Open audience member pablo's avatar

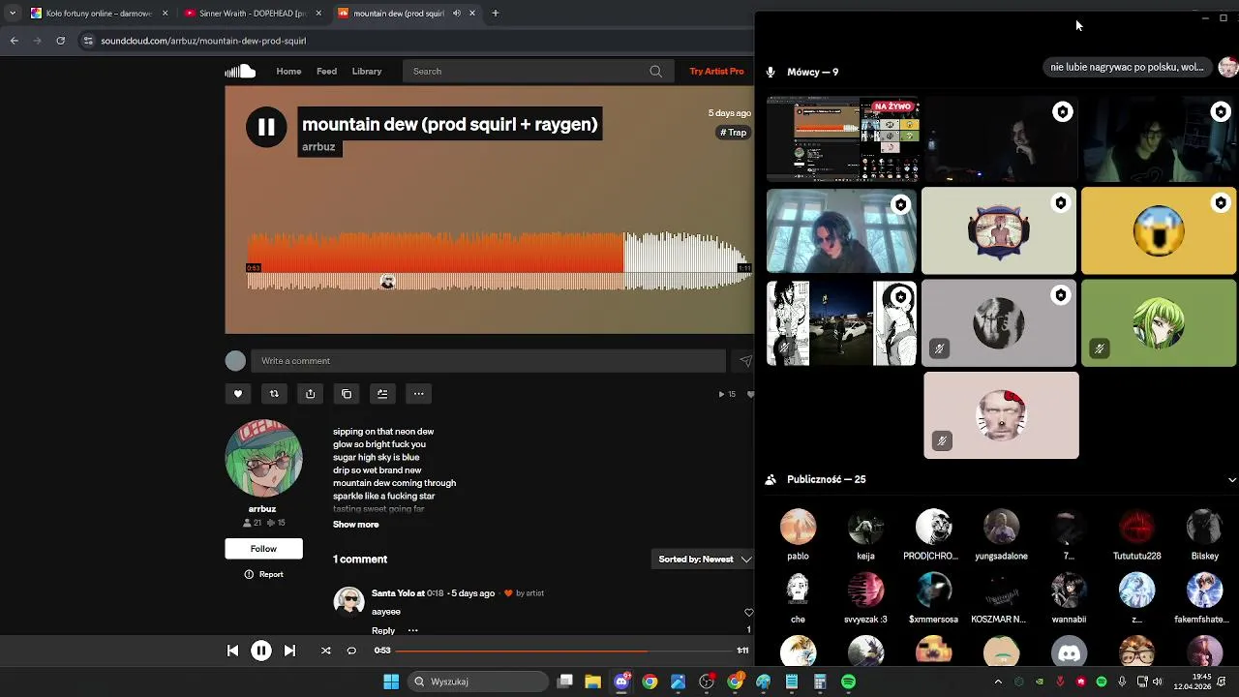click(798, 528)
